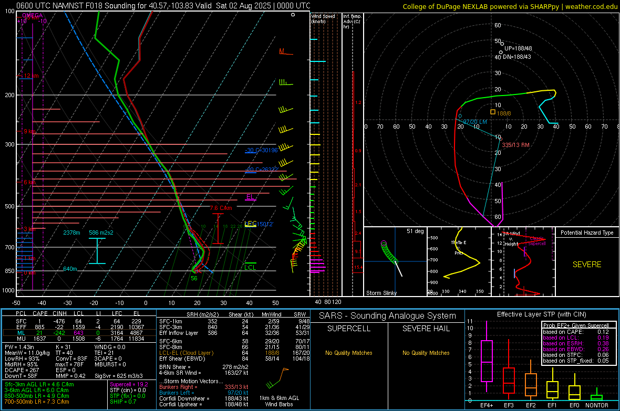Viewport: 620px width, 411px height.
Task: Click the DCAPE = 267 value
Action: click(22, 370)
